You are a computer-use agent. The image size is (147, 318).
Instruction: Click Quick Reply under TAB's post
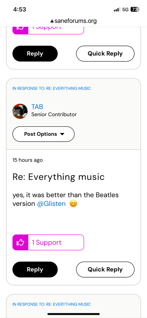(x=105, y=270)
